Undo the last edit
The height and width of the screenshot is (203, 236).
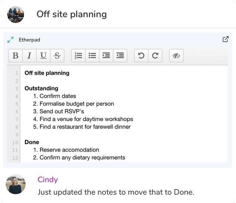pyautogui.click(x=141, y=55)
